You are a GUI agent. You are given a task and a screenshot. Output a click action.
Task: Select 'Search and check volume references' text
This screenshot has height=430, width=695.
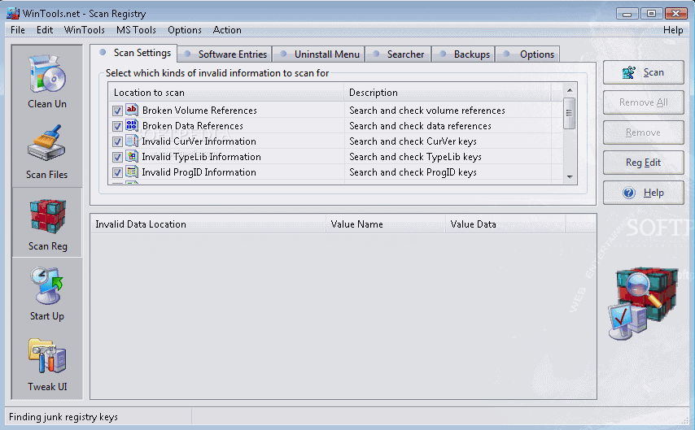coord(426,111)
